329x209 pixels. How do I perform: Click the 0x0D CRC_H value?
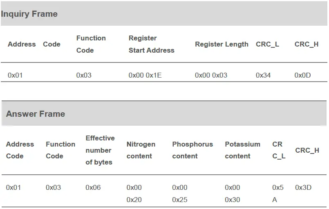pyautogui.click(x=303, y=75)
